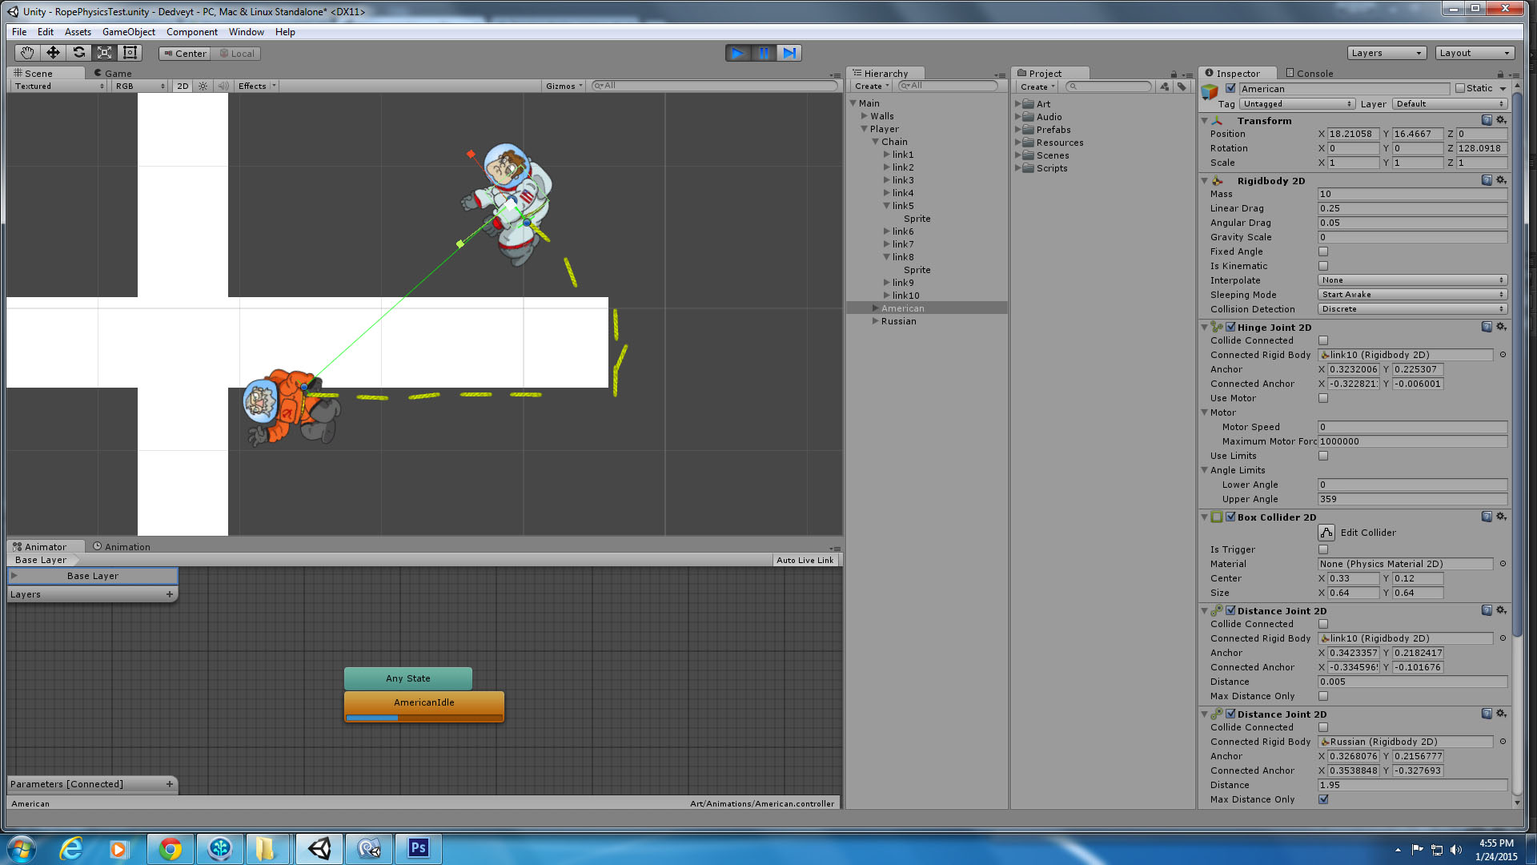Screen dimensions: 1537x865
Task: Disable the Hinge Joint 2D component checkbox
Action: [x=1231, y=327]
